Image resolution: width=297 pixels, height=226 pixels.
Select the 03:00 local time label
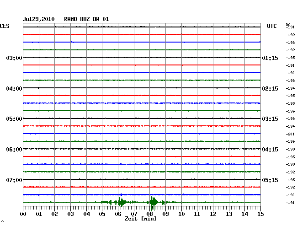(14, 58)
